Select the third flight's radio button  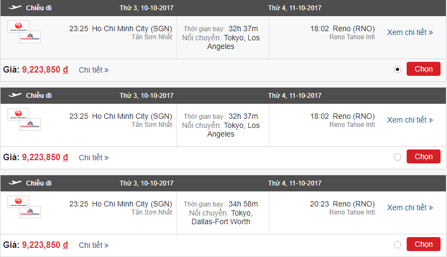tap(398, 245)
